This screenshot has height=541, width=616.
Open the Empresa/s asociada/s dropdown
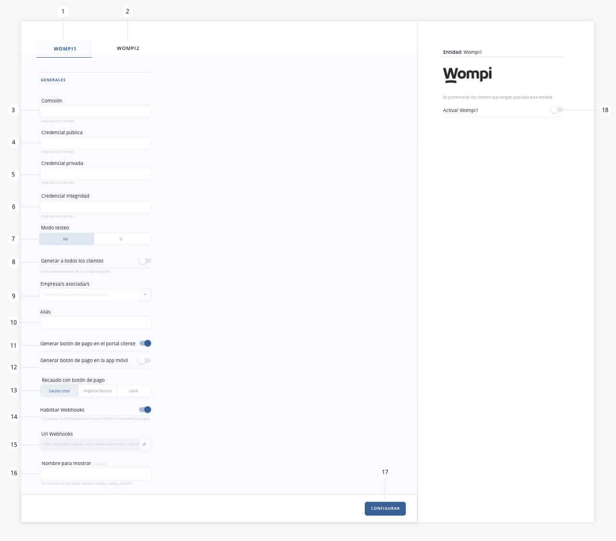click(95, 295)
